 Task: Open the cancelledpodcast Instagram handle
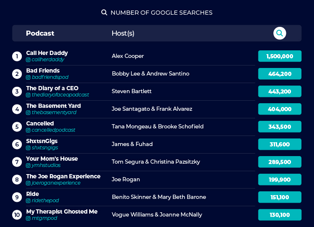54,130
